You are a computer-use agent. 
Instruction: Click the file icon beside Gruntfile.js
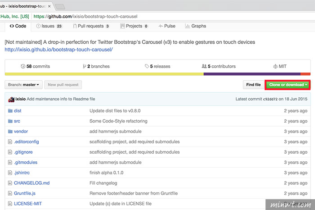(x=10, y=193)
